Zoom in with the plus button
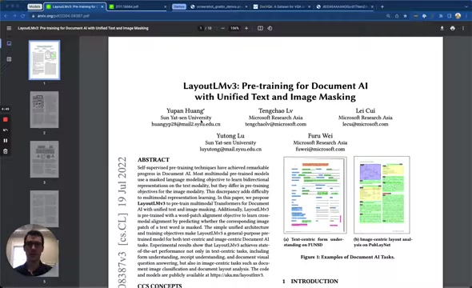 246,28
